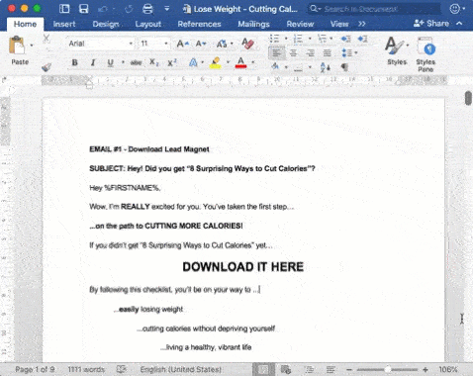Click the Sort A-Z icon
473x376 pixels.
click(326, 67)
